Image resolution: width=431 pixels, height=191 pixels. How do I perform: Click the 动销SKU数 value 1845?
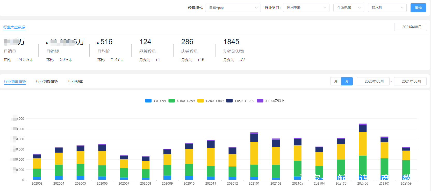[231, 42]
